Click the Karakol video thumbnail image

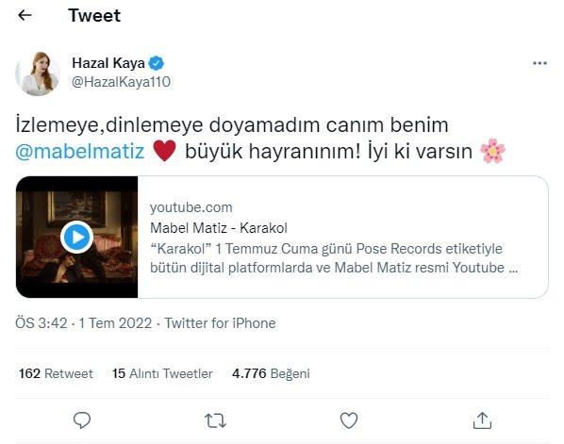click(x=76, y=237)
